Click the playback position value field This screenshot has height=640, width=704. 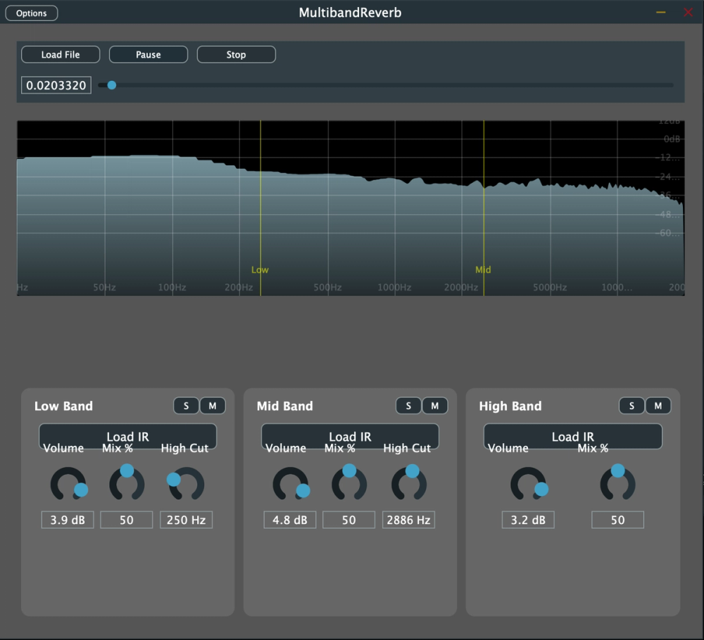(56, 86)
